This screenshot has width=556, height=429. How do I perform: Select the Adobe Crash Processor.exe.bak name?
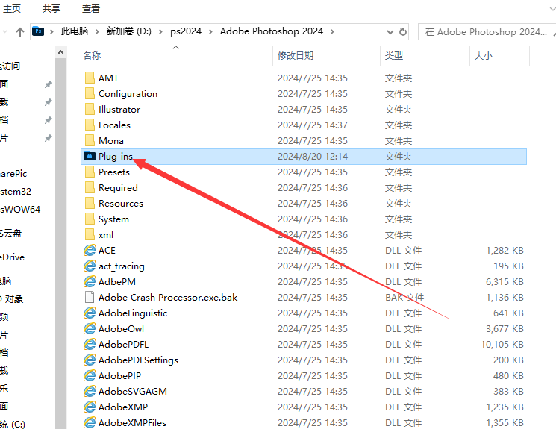(168, 297)
